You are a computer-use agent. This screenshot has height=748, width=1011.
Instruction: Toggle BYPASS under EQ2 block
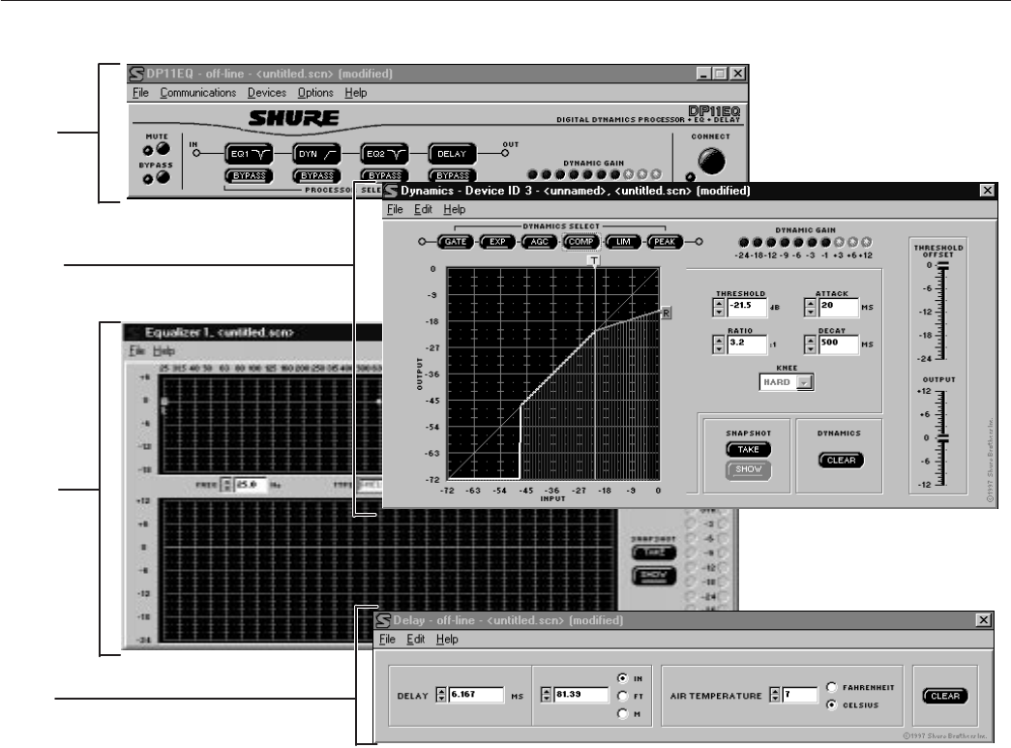click(x=385, y=175)
